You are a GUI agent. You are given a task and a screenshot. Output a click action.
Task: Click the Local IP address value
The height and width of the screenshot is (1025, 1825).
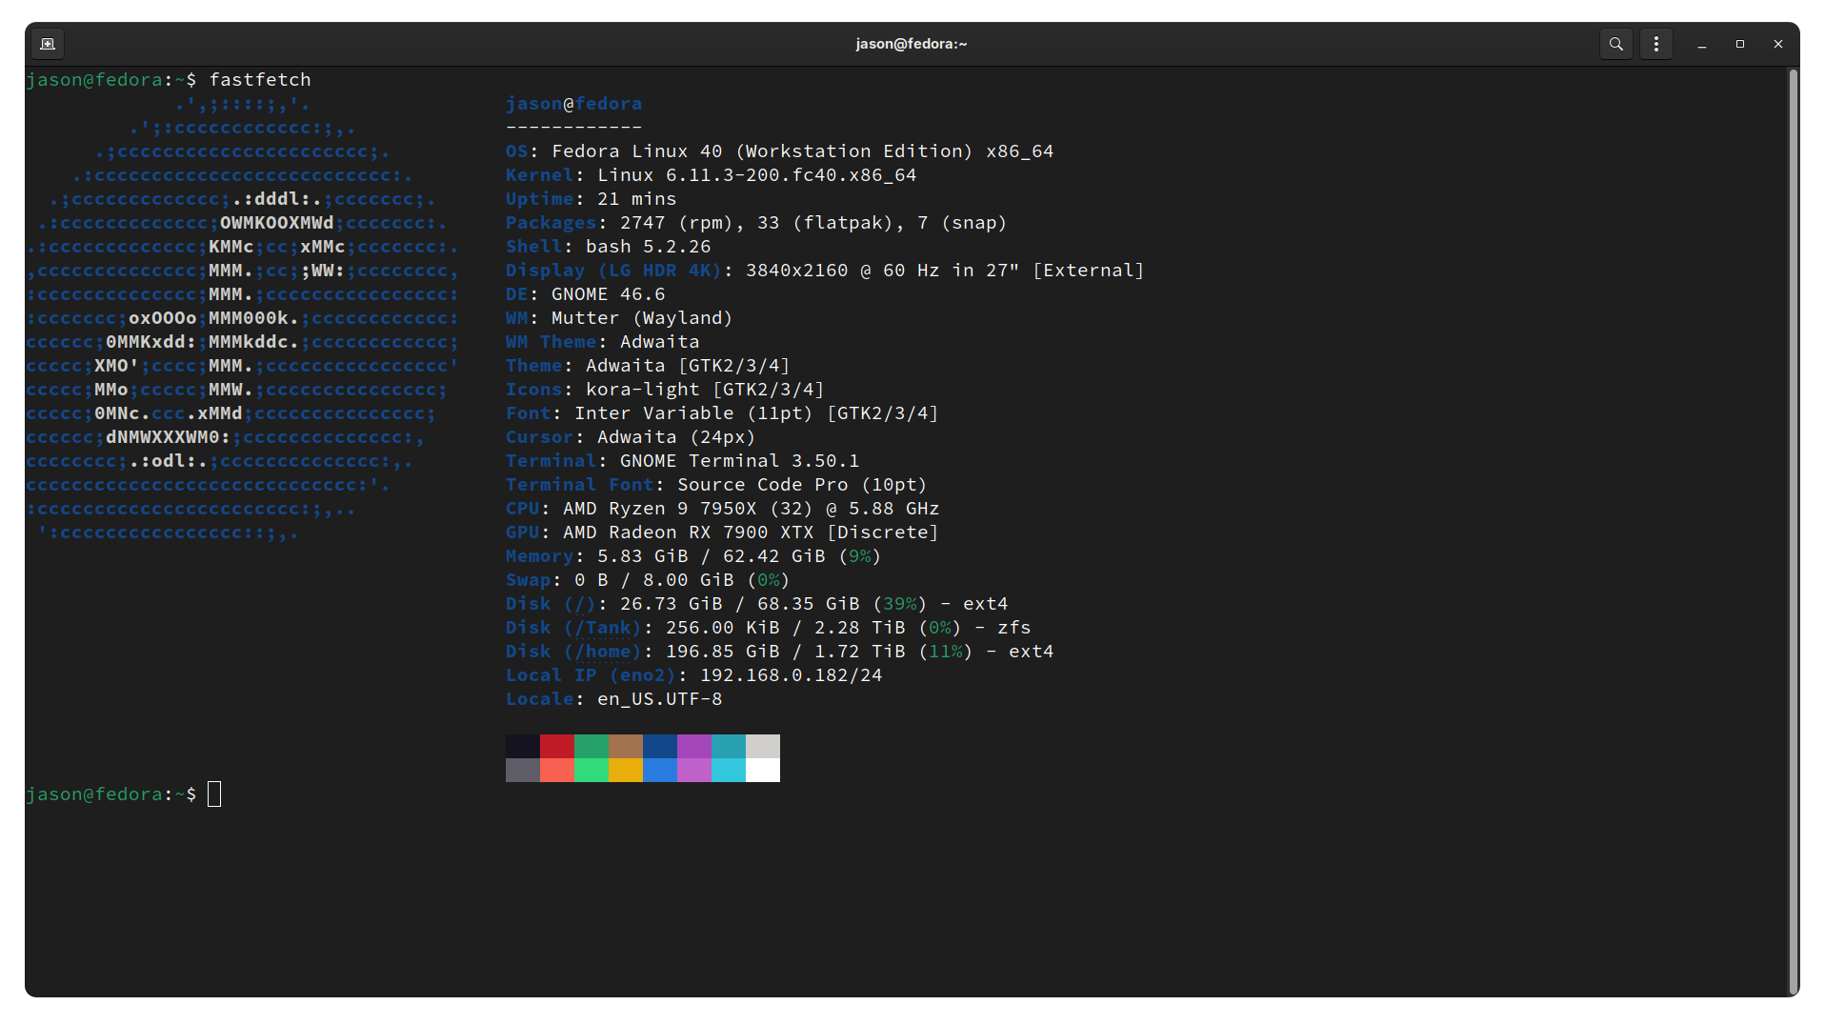coord(791,675)
